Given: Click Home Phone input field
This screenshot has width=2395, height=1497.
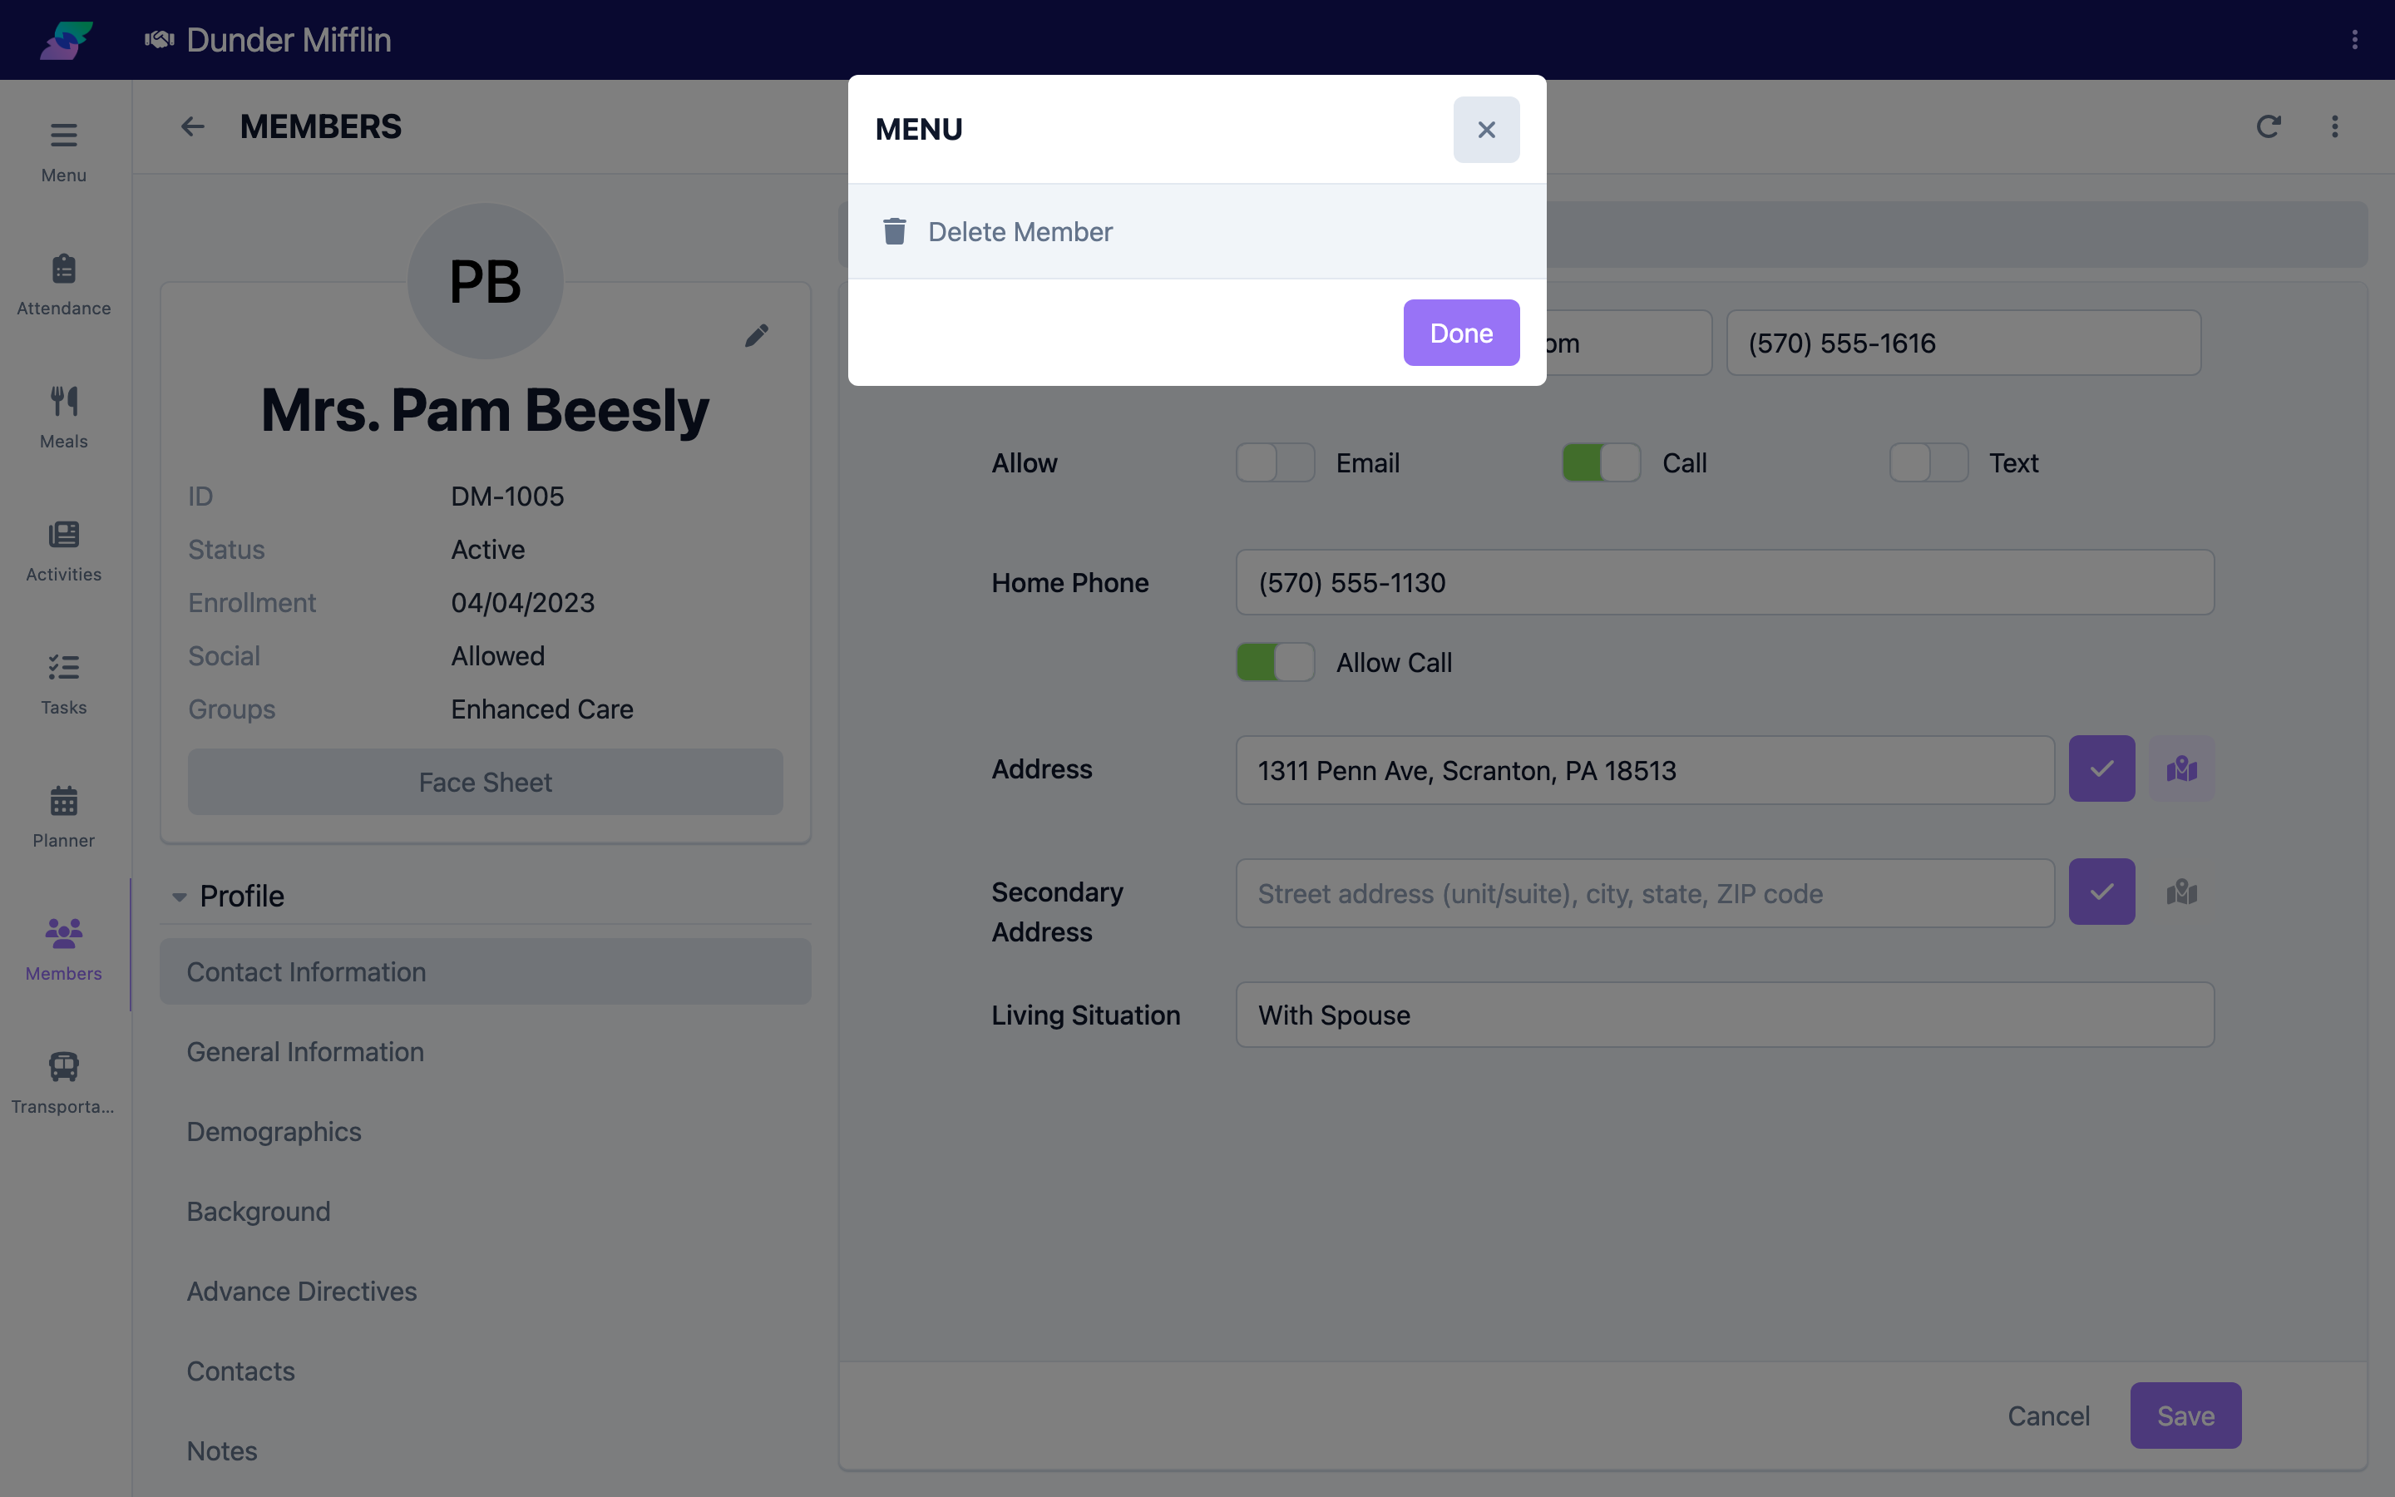Looking at the screenshot, I should tap(1725, 582).
